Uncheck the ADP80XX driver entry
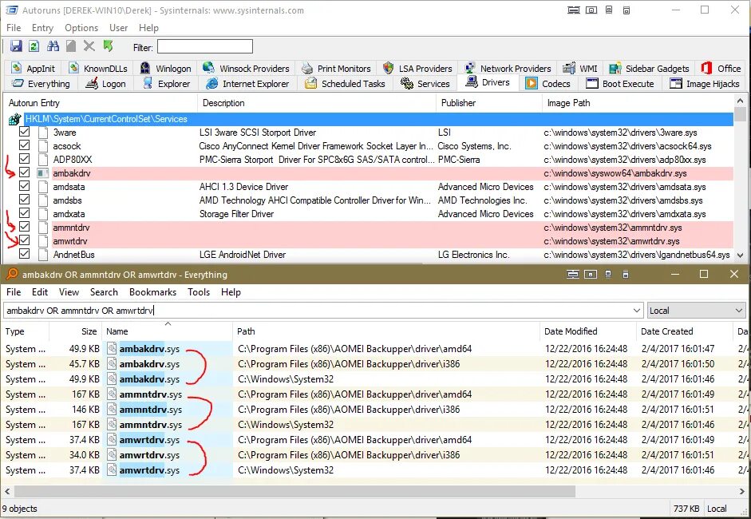This screenshot has width=751, height=519. 25,159
